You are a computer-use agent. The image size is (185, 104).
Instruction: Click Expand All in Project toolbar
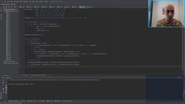click(x=9, y=7)
